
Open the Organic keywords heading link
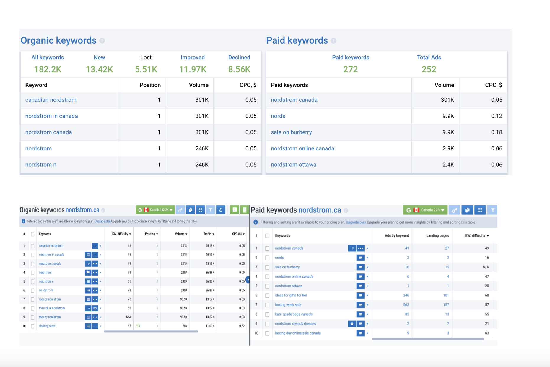point(58,40)
